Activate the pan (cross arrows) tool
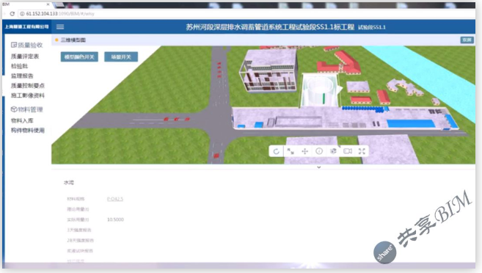 [304, 151]
